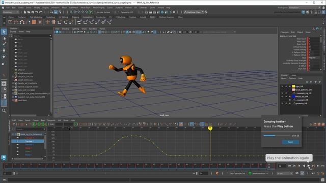
Task: Click four-panel layout icon in left toolbox
Action: pos(4,90)
